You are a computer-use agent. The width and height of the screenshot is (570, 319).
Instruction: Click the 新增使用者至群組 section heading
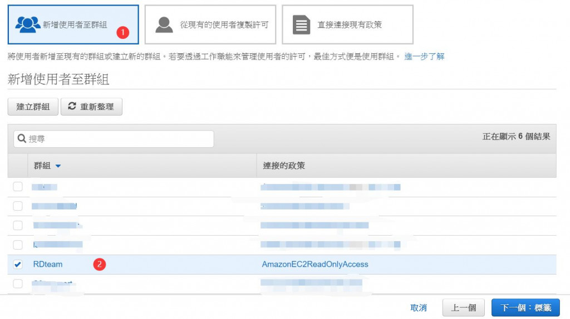58,79
